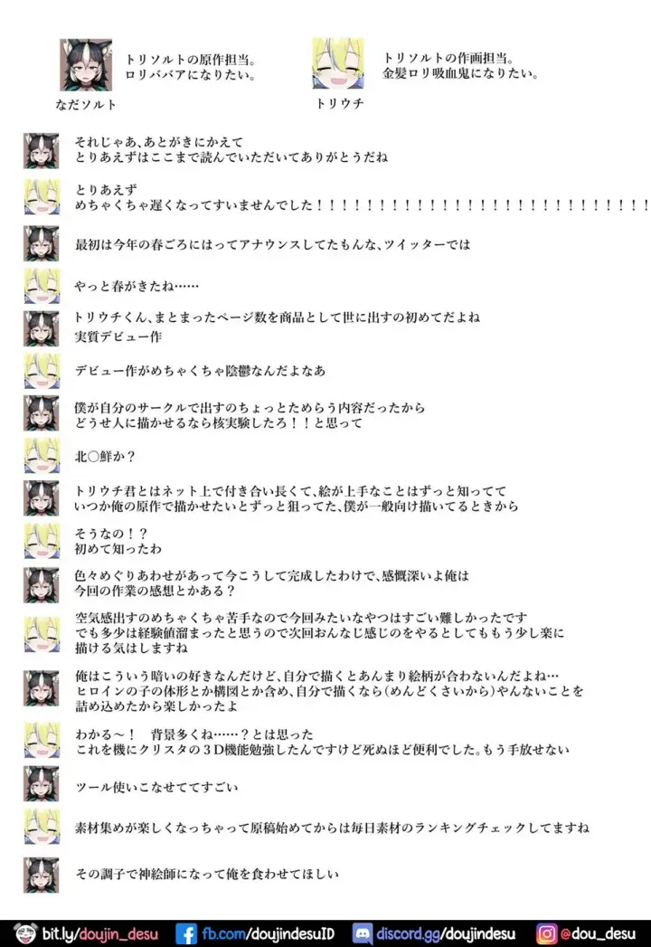Open the bit.ly/doujin_desu link

coord(100,933)
